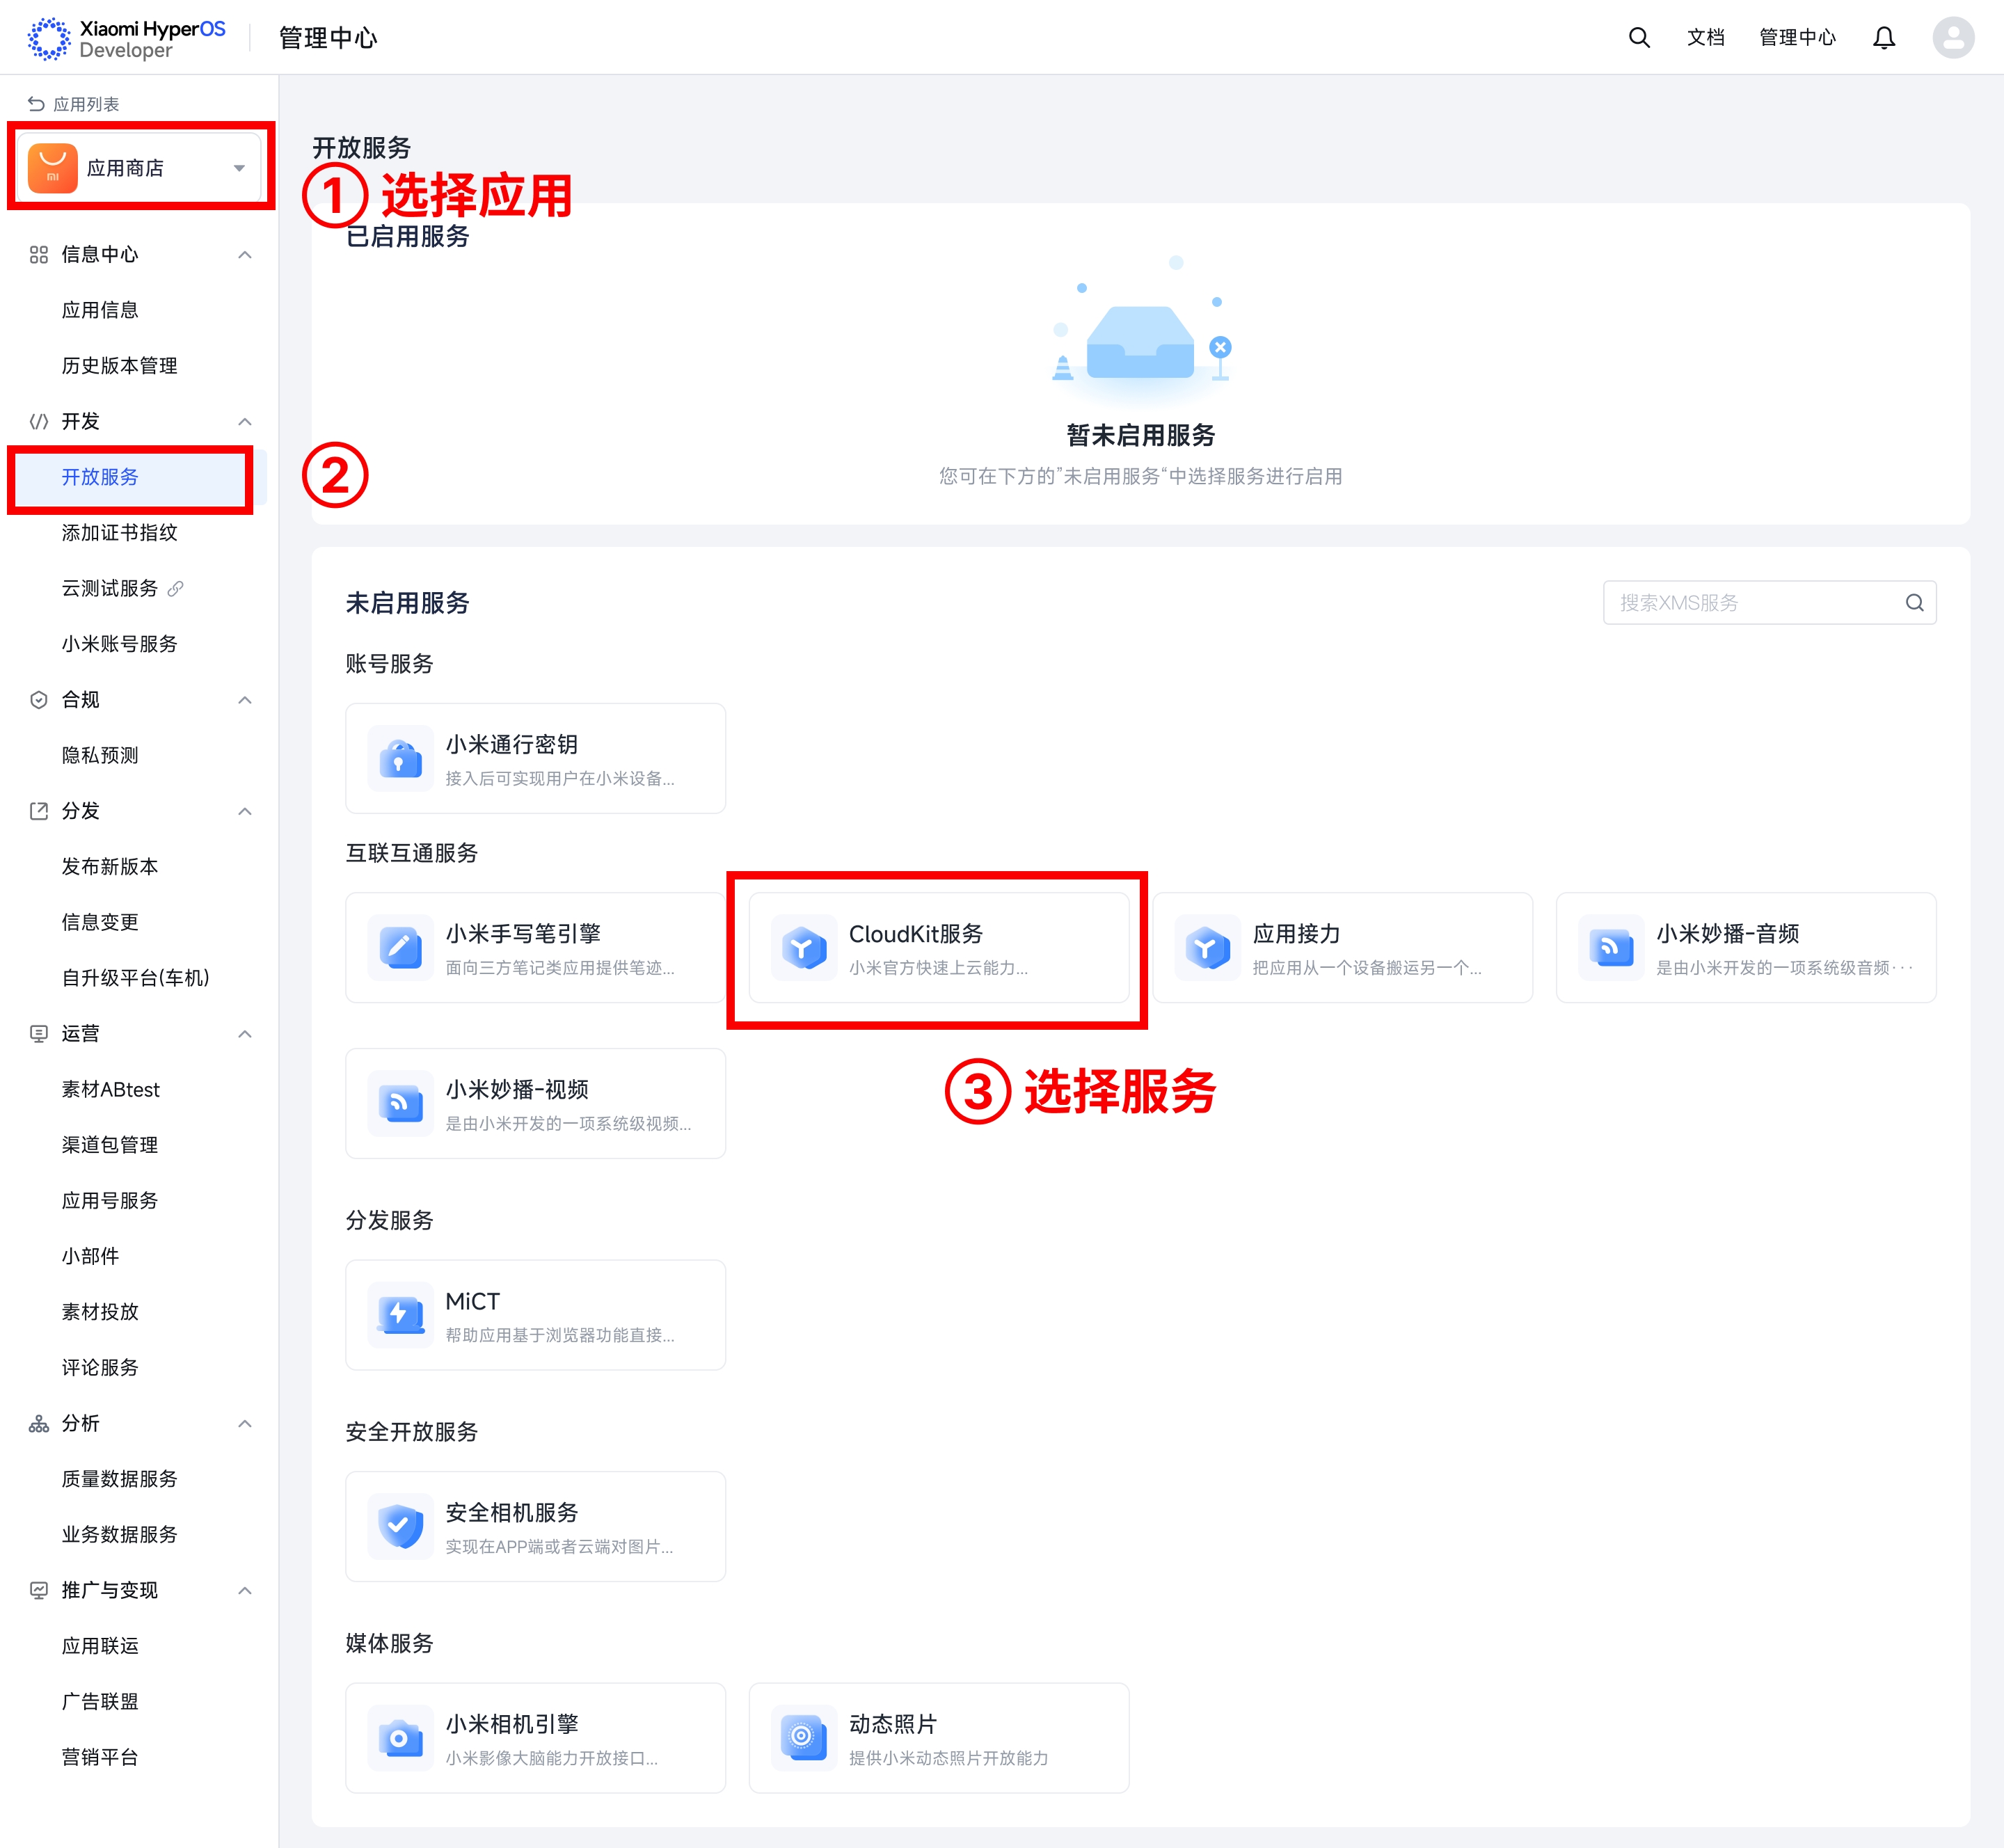2004x1848 pixels.
Task: Focus the 搜索XMS服务 search field
Action: click(x=1769, y=603)
